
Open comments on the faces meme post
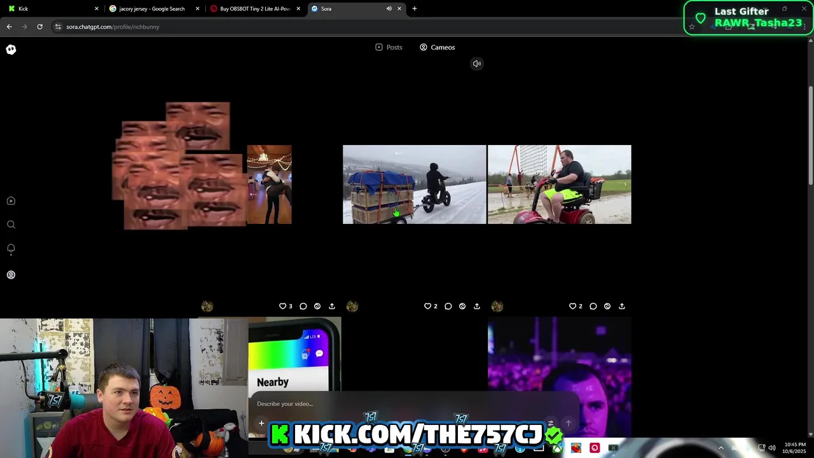(303, 306)
